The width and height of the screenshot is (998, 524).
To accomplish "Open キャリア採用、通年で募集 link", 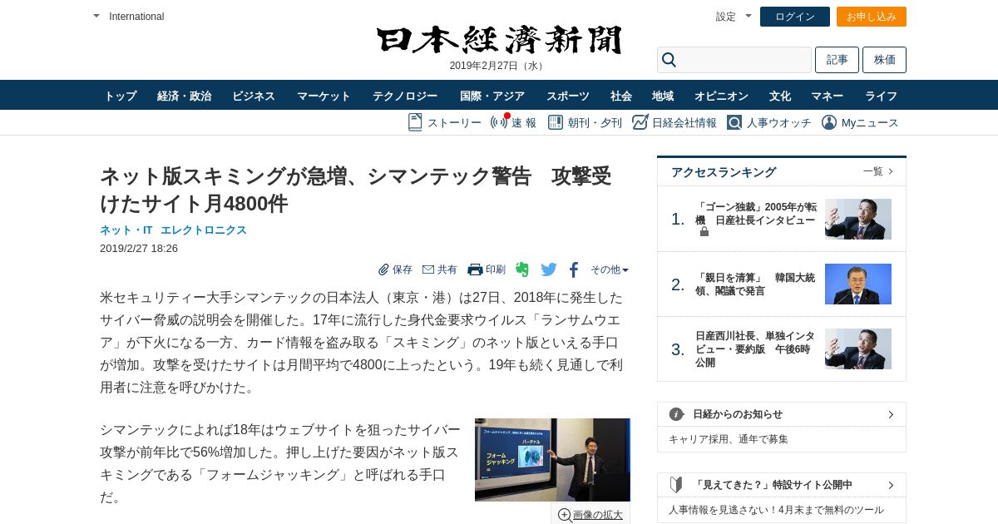I will point(729,439).
